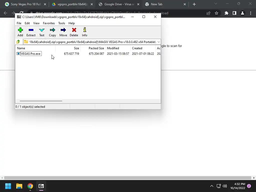Viewport: 256px width, 192px height.
Task: Click the browser page horizontal scrollbar
Action: click(128, 178)
